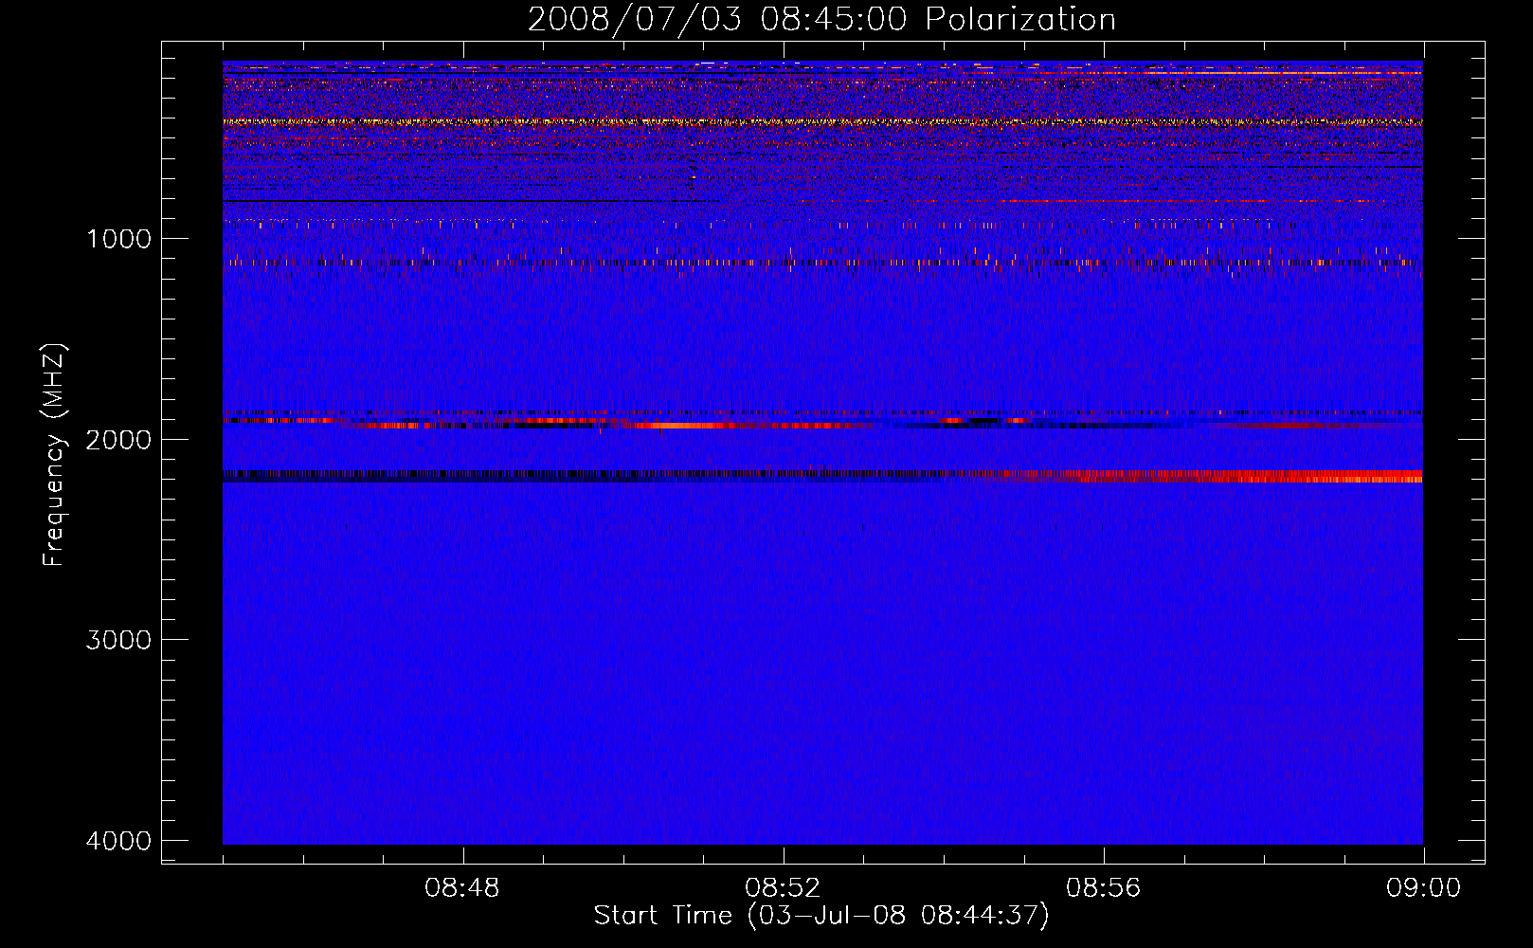The height and width of the screenshot is (948, 1533).
Task: Click the 2000 frequency tick label
Action: pyautogui.click(x=118, y=439)
